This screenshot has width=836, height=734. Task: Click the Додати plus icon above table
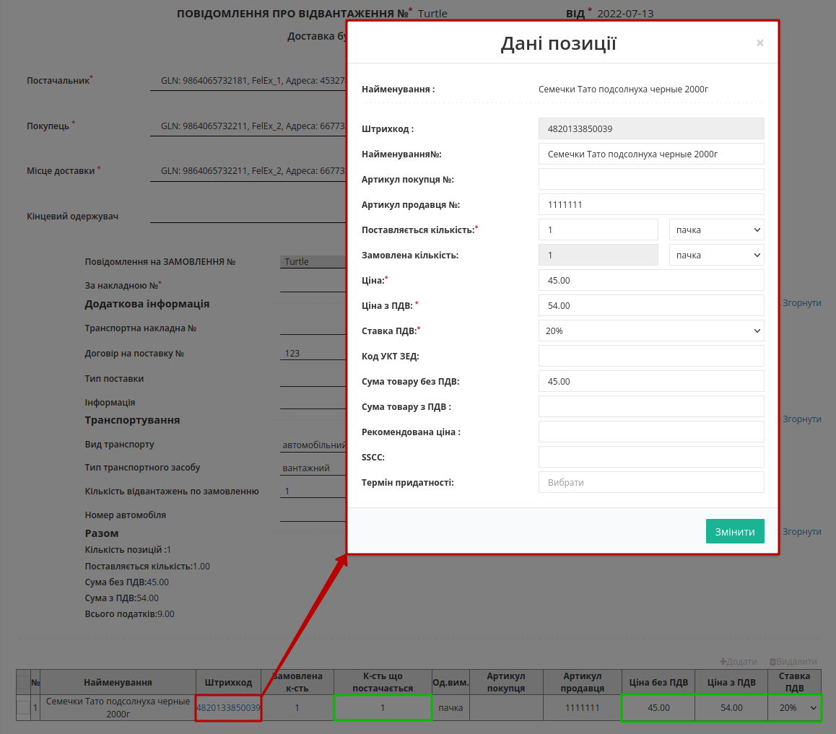(723, 662)
